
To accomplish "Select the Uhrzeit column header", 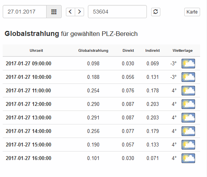I will pyautogui.click(x=36, y=51).
